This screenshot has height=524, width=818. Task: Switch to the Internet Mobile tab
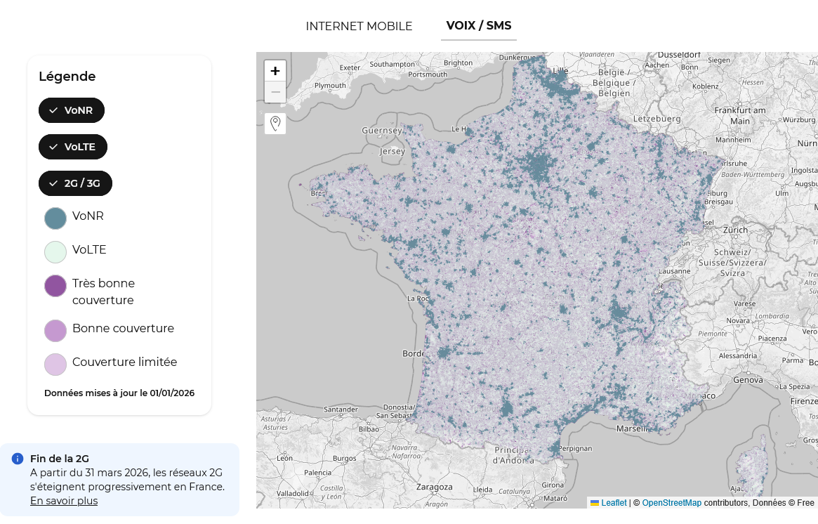coord(359,26)
